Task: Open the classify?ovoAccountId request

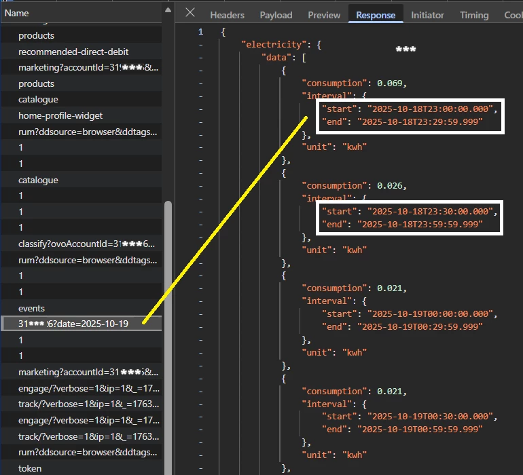Action: click(86, 244)
